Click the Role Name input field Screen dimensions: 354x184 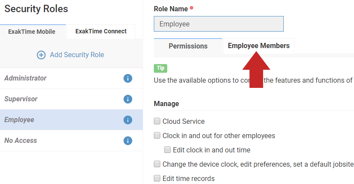coord(219,24)
